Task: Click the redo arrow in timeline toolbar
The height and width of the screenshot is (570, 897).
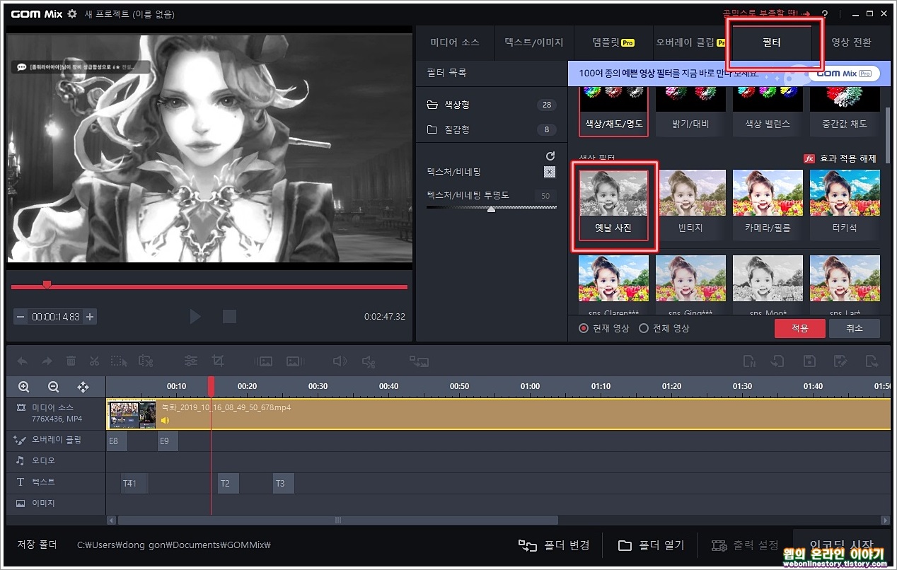Action: [x=47, y=361]
